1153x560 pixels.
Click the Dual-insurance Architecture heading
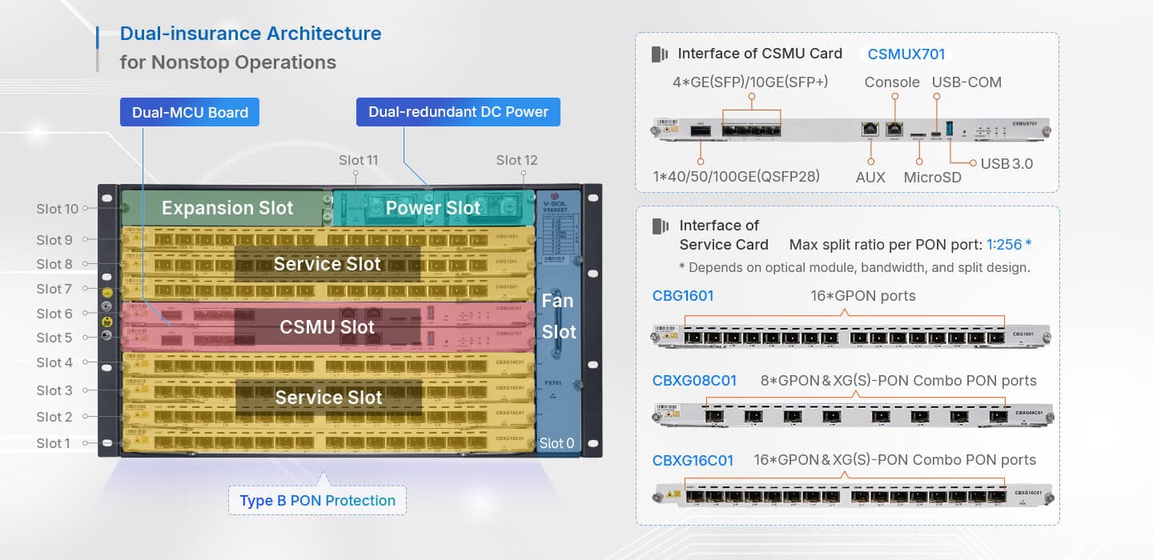coord(251,34)
